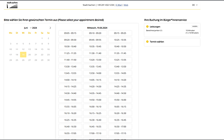Pick the 16:20 - 16:30 time slot
This screenshot has width=224, height=140.
120,113
